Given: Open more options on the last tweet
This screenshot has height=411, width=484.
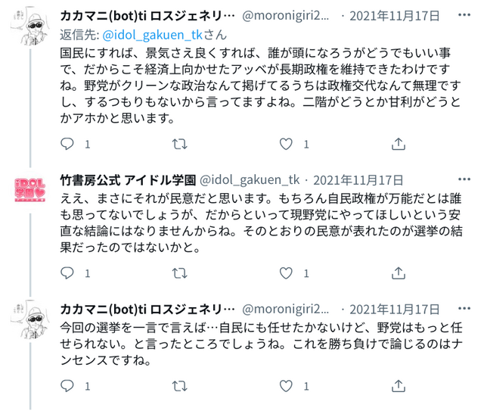Looking at the screenshot, I should [x=464, y=308].
